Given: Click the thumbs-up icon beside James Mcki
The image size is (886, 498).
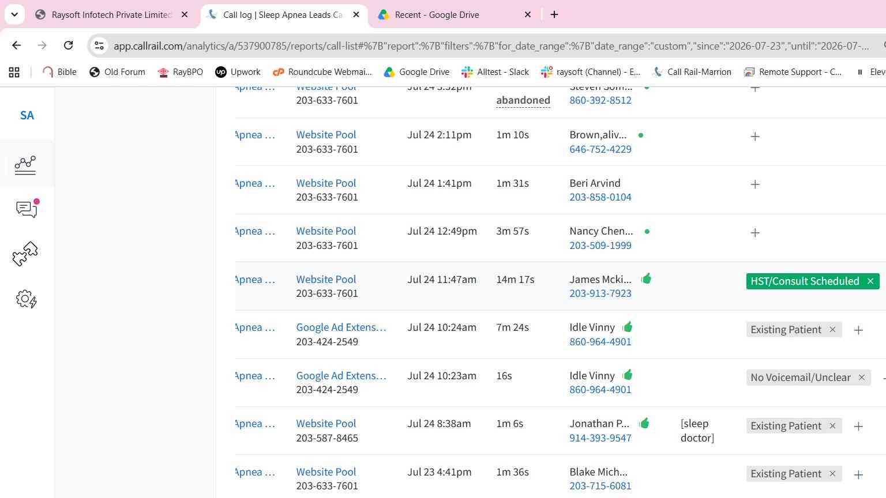Looking at the screenshot, I should 646,278.
